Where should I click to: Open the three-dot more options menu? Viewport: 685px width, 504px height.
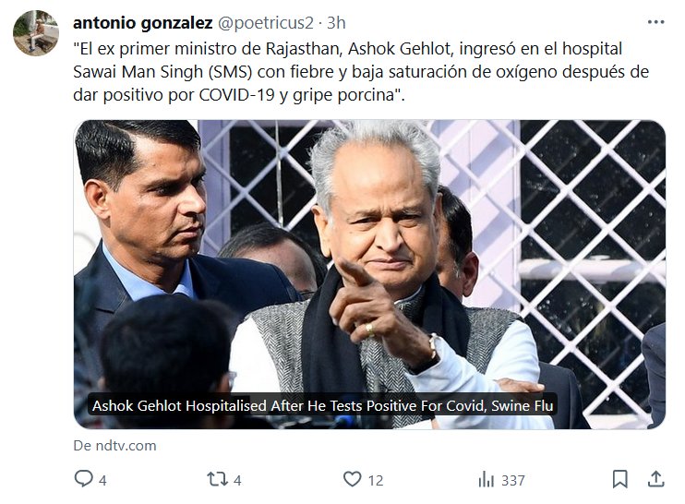[x=655, y=22]
